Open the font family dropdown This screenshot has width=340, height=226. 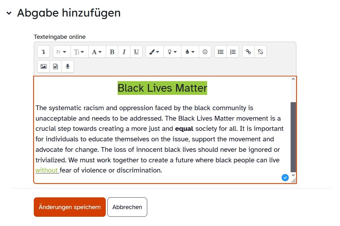[61, 52]
